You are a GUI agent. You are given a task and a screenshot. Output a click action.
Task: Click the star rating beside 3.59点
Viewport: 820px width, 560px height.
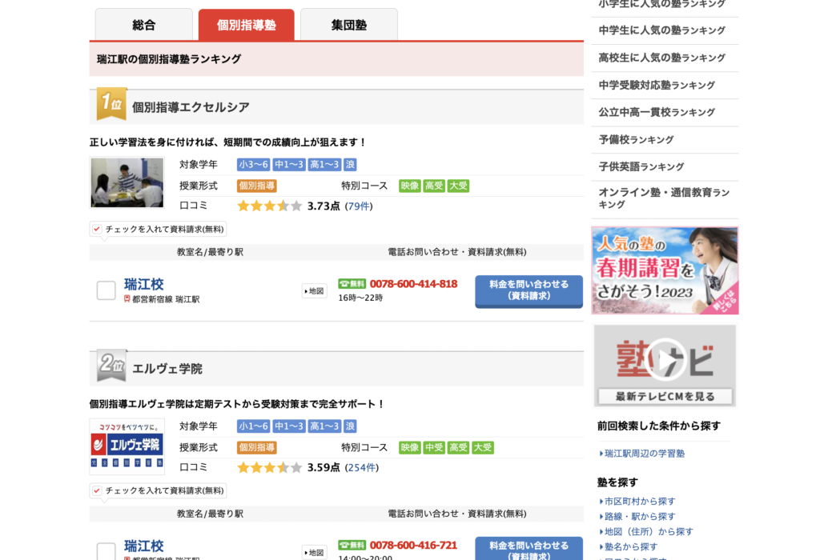270,467
